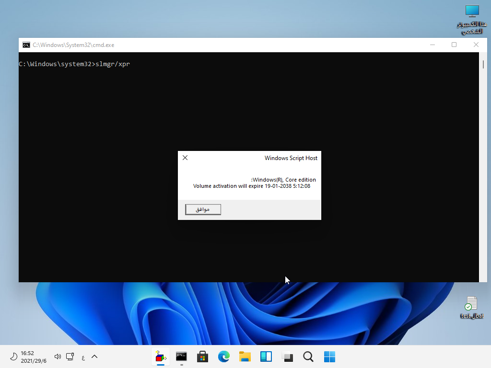
Task: Open the volume speaker tray icon
Action: click(58, 356)
